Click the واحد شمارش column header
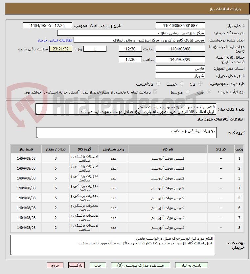This screenshot has height=274, width=250. 113,149
